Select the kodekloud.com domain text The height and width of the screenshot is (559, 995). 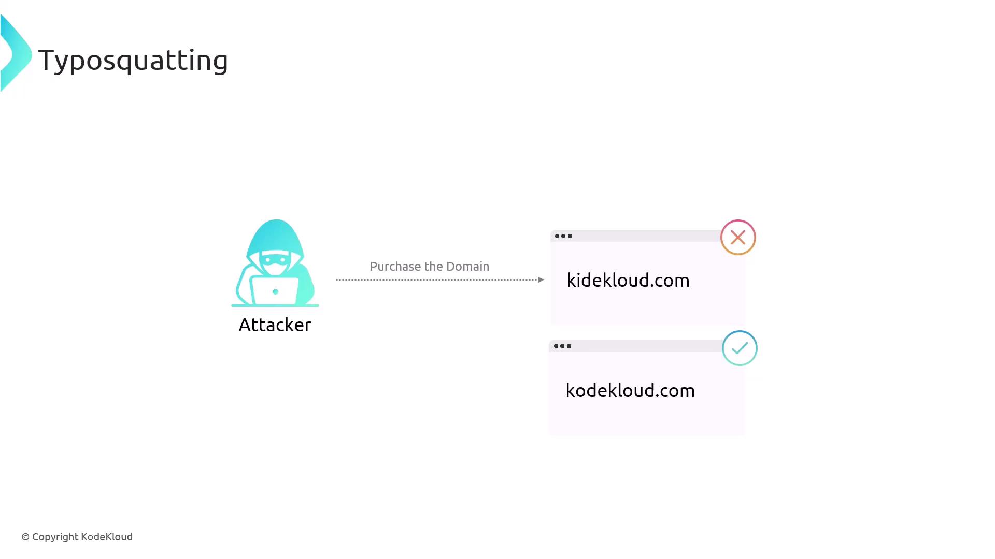(x=630, y=391)
